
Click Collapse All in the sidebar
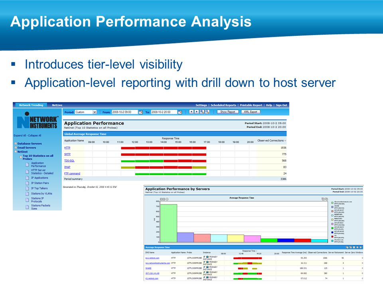(x=34, y=136)
